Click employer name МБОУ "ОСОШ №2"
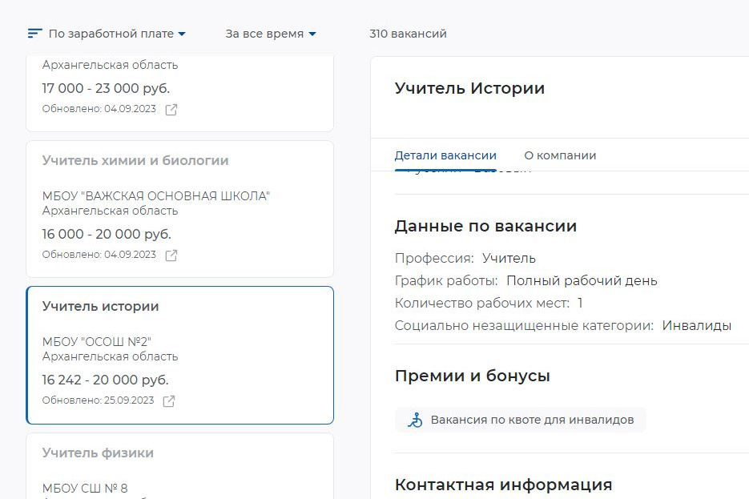This screenshot has width=749, height=499. 97,342
